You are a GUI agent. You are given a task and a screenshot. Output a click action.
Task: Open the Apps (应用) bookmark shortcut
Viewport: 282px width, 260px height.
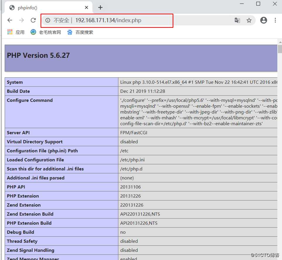click(x=16, y=32)
